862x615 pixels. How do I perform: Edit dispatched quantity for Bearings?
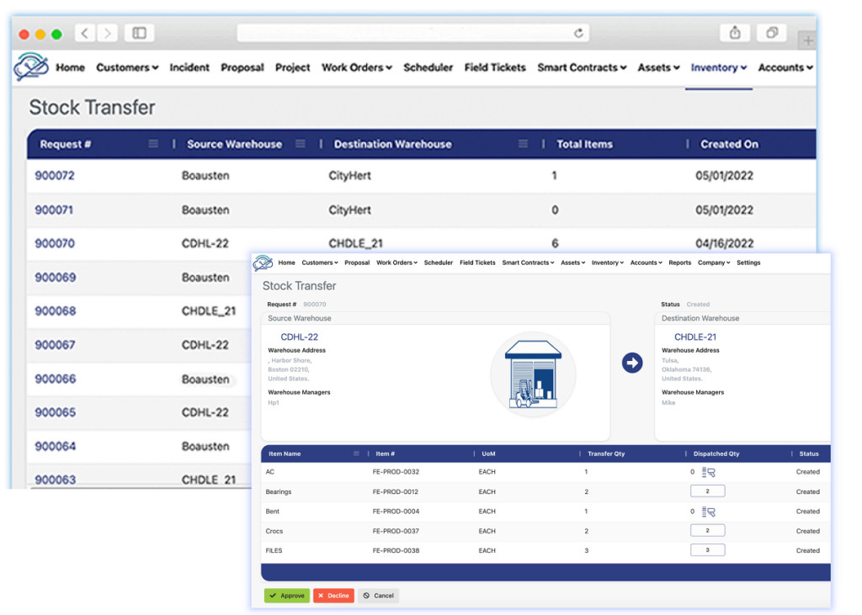(x=707, y=490)
